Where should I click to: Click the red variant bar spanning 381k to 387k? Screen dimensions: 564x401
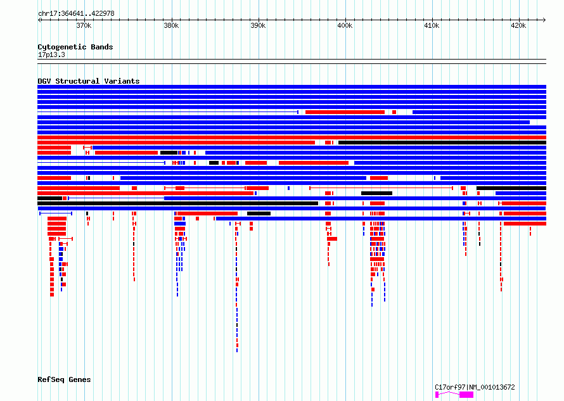point(208,213)
